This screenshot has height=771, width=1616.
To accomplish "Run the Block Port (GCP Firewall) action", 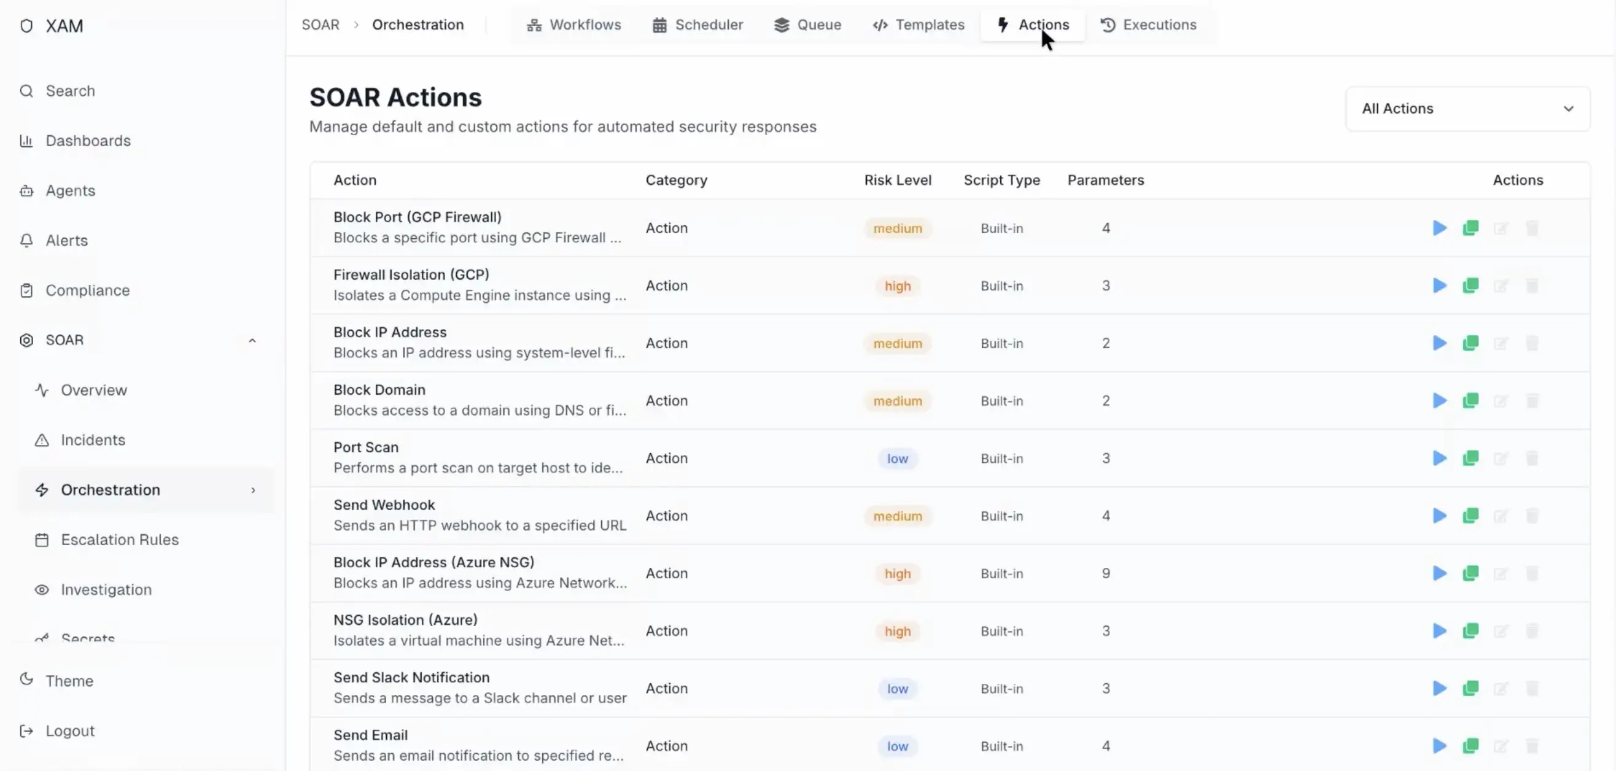I will click(x=1440, y=228).
